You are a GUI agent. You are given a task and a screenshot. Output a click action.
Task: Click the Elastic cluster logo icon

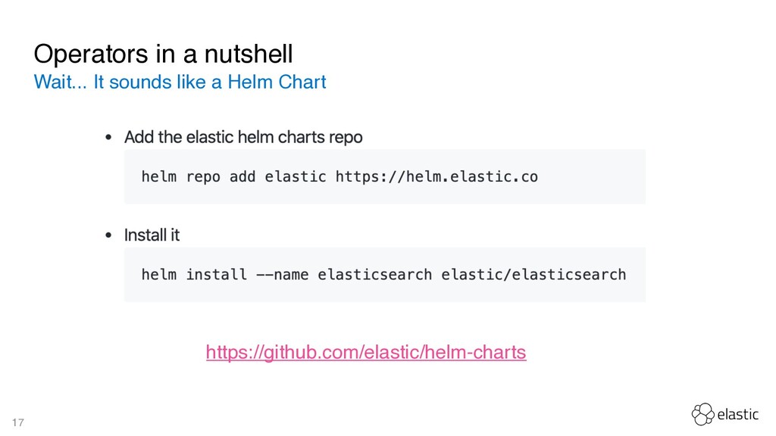702,414
